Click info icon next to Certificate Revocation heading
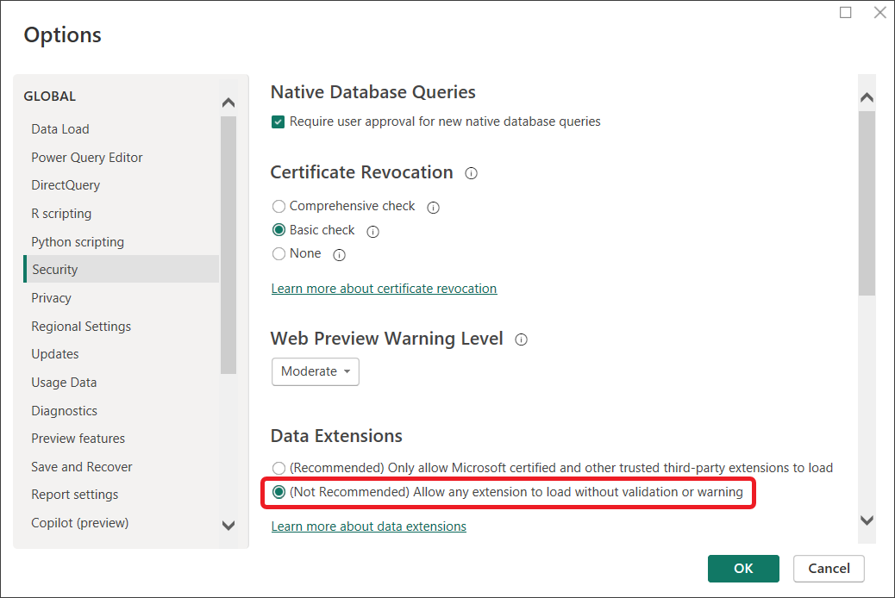Viewport: 895px width, 598px height. point(471,173)
